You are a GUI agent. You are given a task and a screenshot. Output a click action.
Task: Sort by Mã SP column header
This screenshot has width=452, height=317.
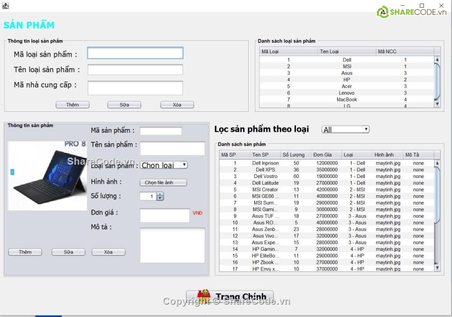click(235, 155)
